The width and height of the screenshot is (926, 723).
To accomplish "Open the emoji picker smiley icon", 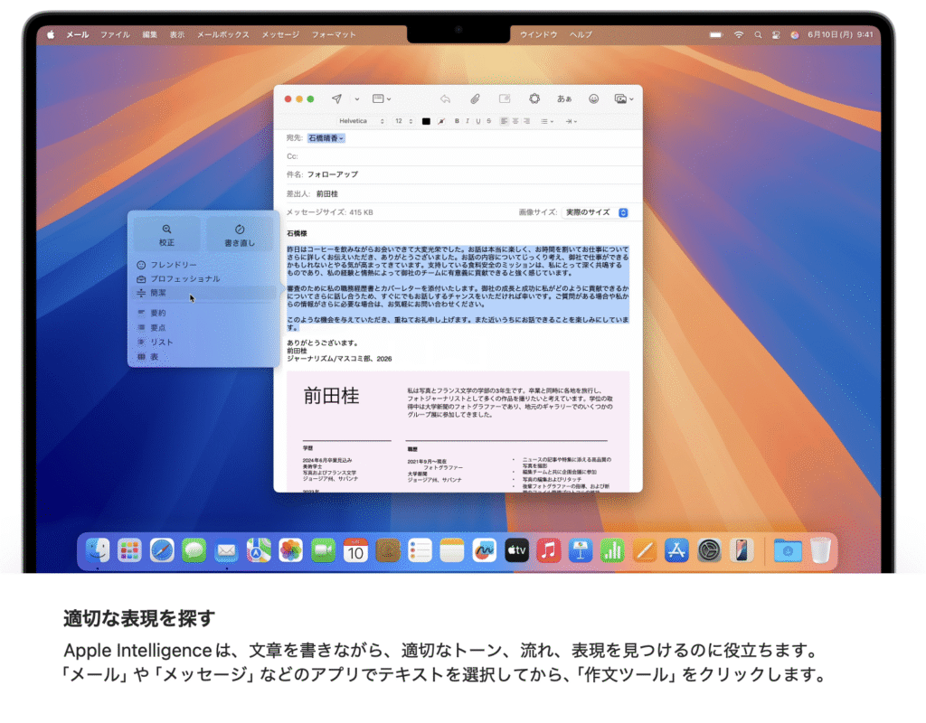I will (x=593, y=99).
